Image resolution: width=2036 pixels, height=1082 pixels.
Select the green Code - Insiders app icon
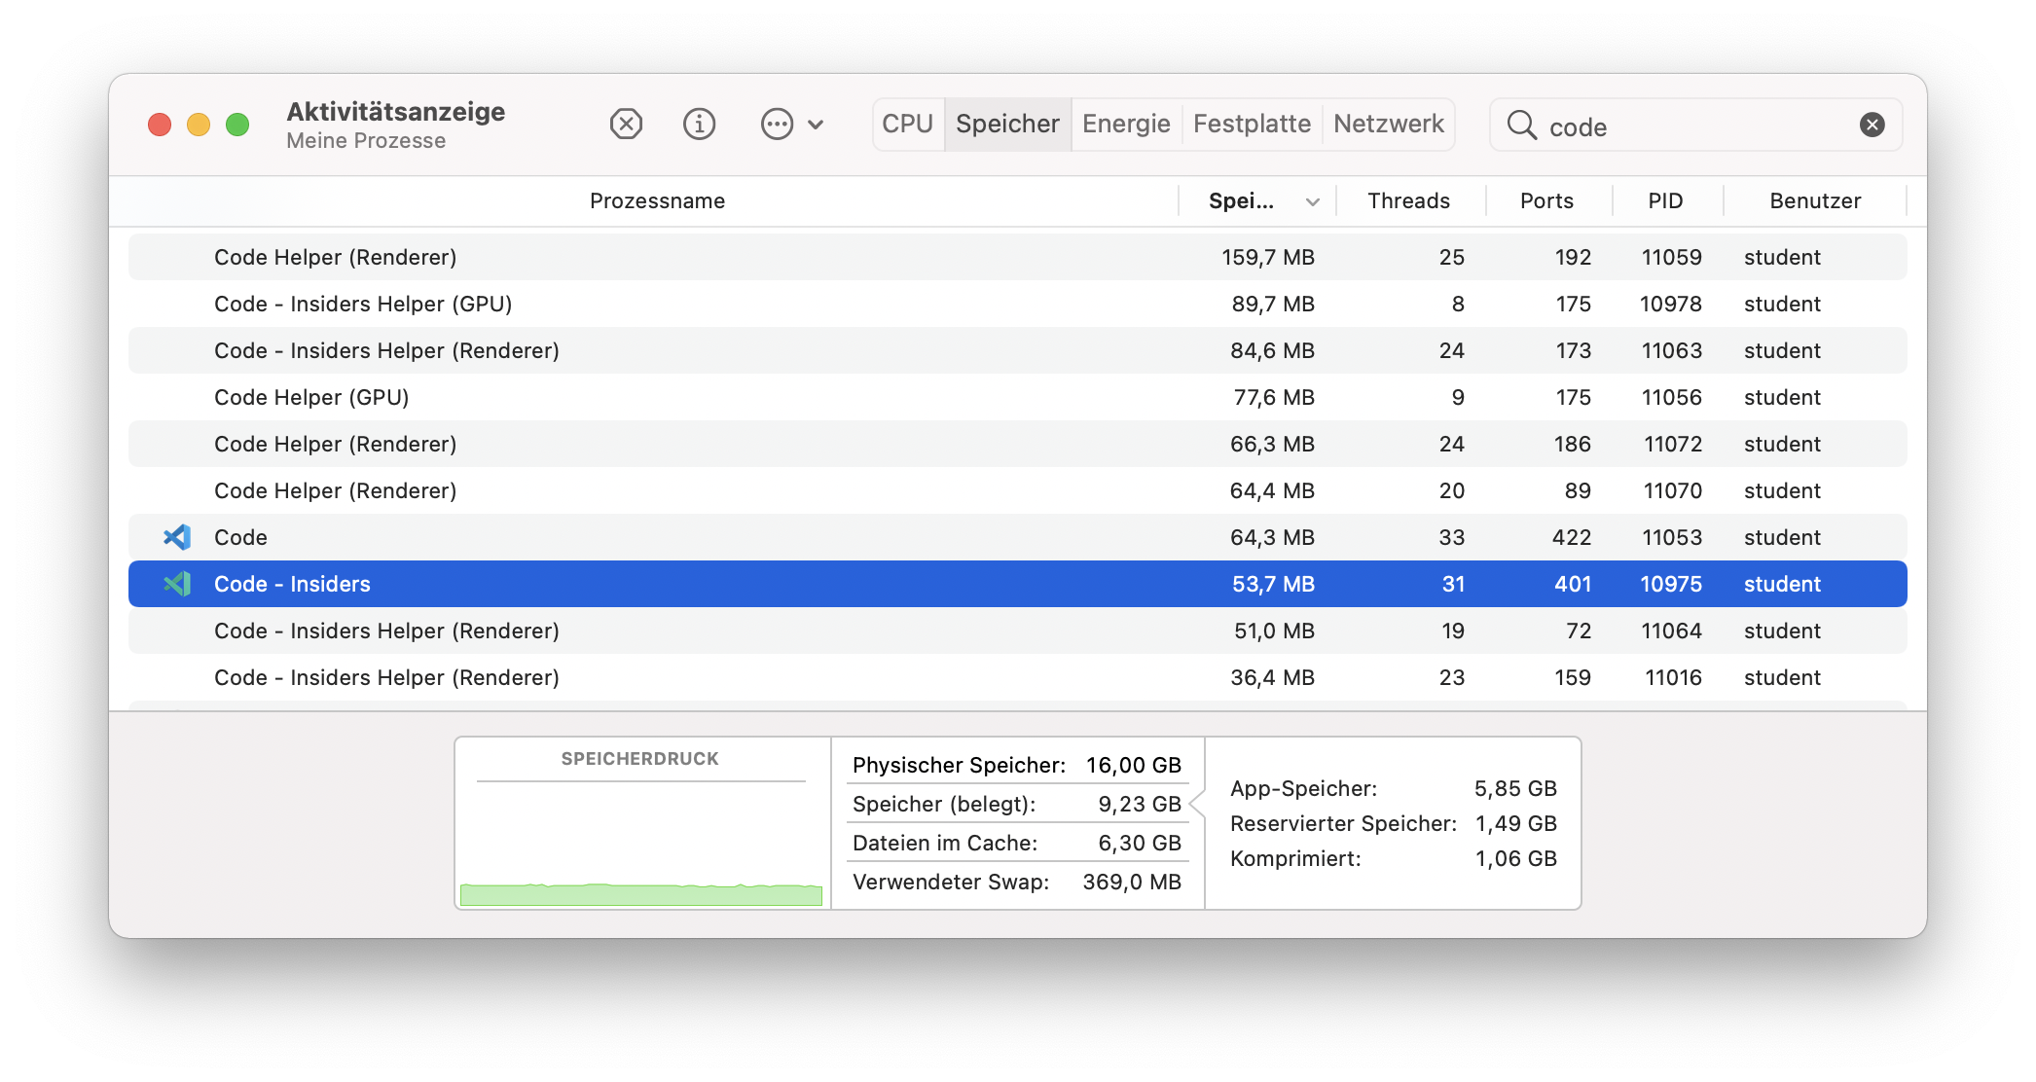pyautogui.click(x=177, y=584)
